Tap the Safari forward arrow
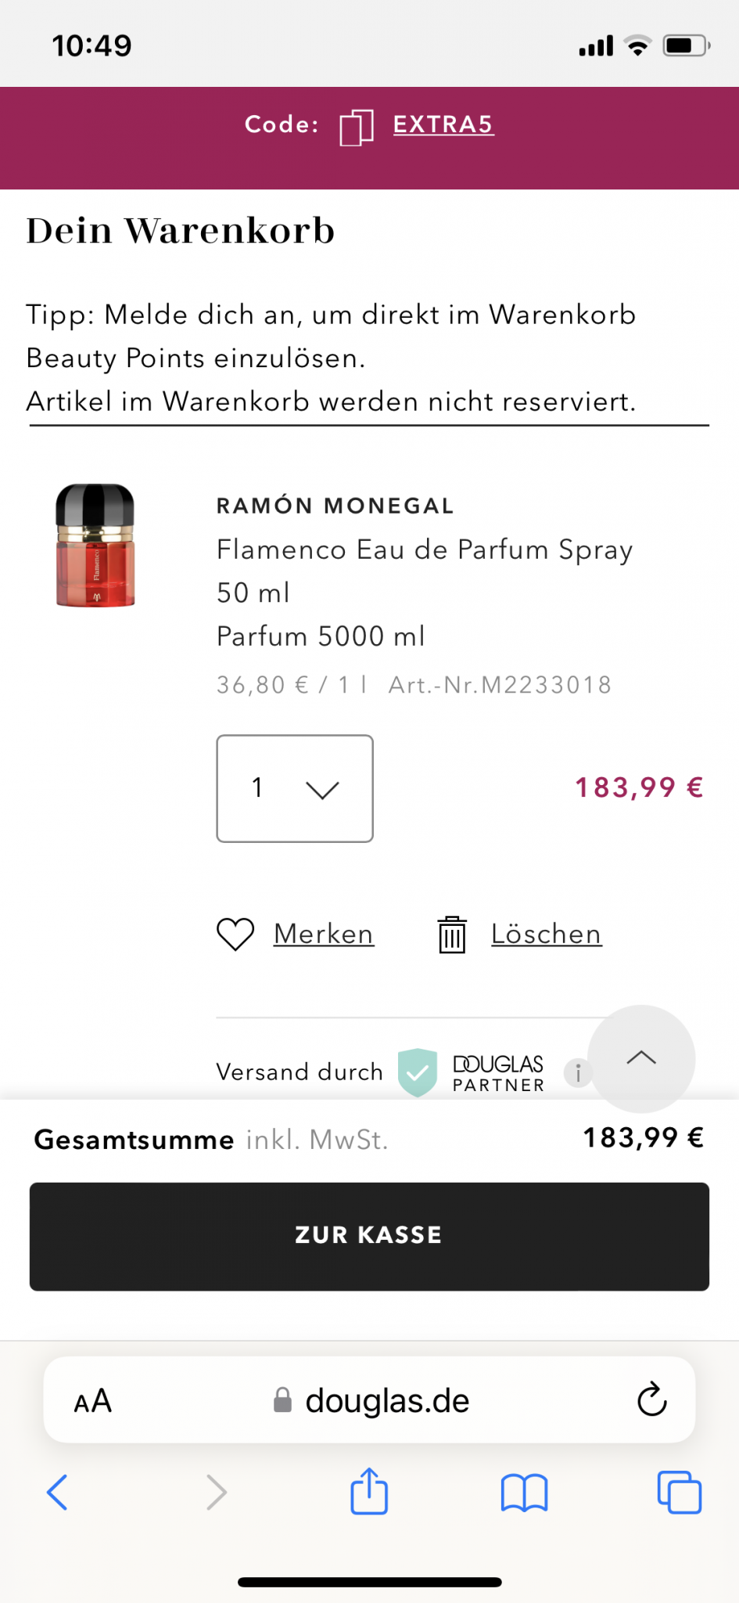 (216, 1492)
